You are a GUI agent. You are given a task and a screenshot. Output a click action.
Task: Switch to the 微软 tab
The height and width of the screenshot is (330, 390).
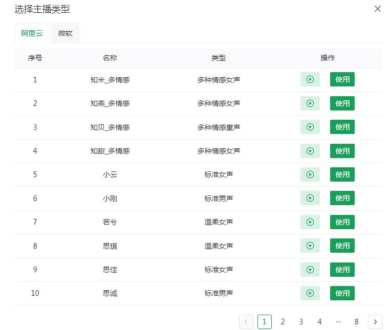66,33
